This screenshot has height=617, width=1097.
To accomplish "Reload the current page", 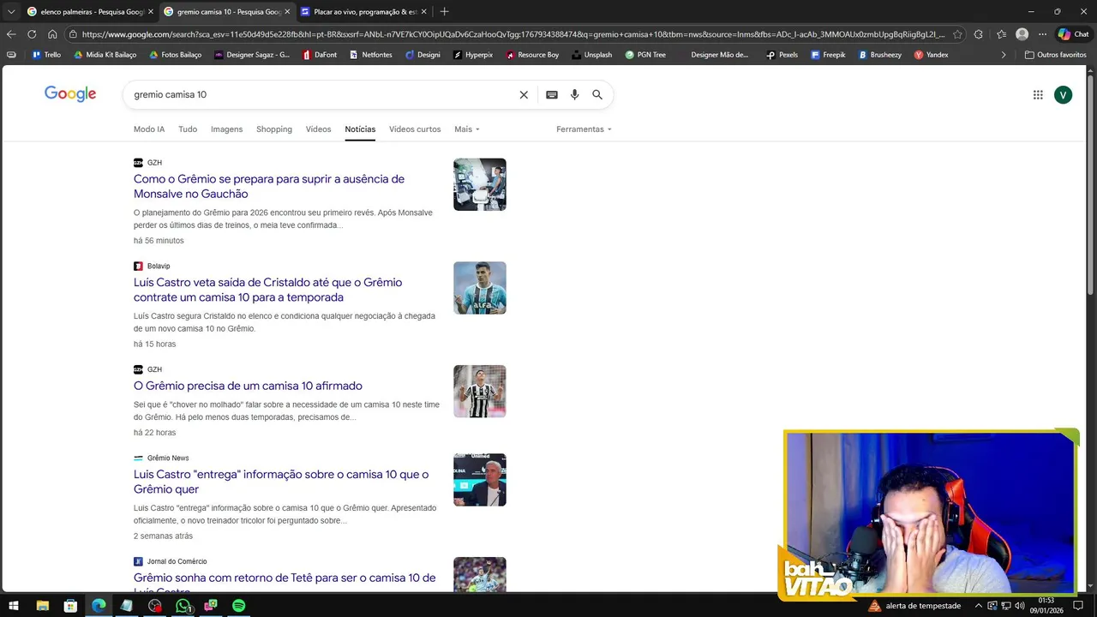I will click(x=32, y=34).
